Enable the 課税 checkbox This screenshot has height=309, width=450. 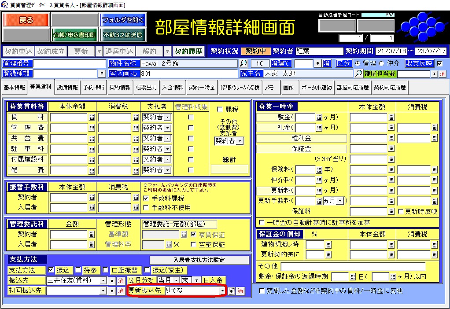pyautogui.click(x=220, y=110)
